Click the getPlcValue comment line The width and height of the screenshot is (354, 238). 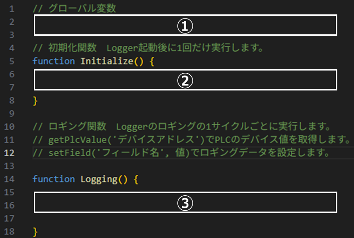(190, 139)
